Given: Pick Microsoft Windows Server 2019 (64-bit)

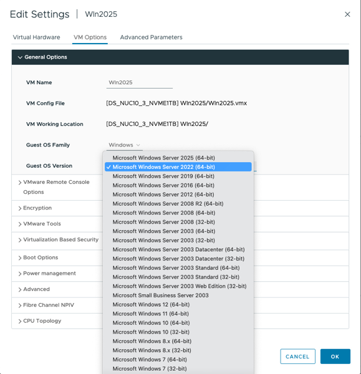Looking at the screenshot, I should point(178,176).
